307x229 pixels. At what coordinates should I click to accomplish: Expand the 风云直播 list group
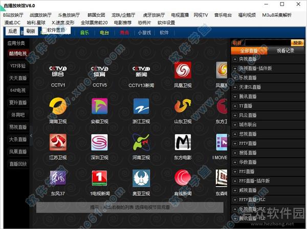coord(235,115)
